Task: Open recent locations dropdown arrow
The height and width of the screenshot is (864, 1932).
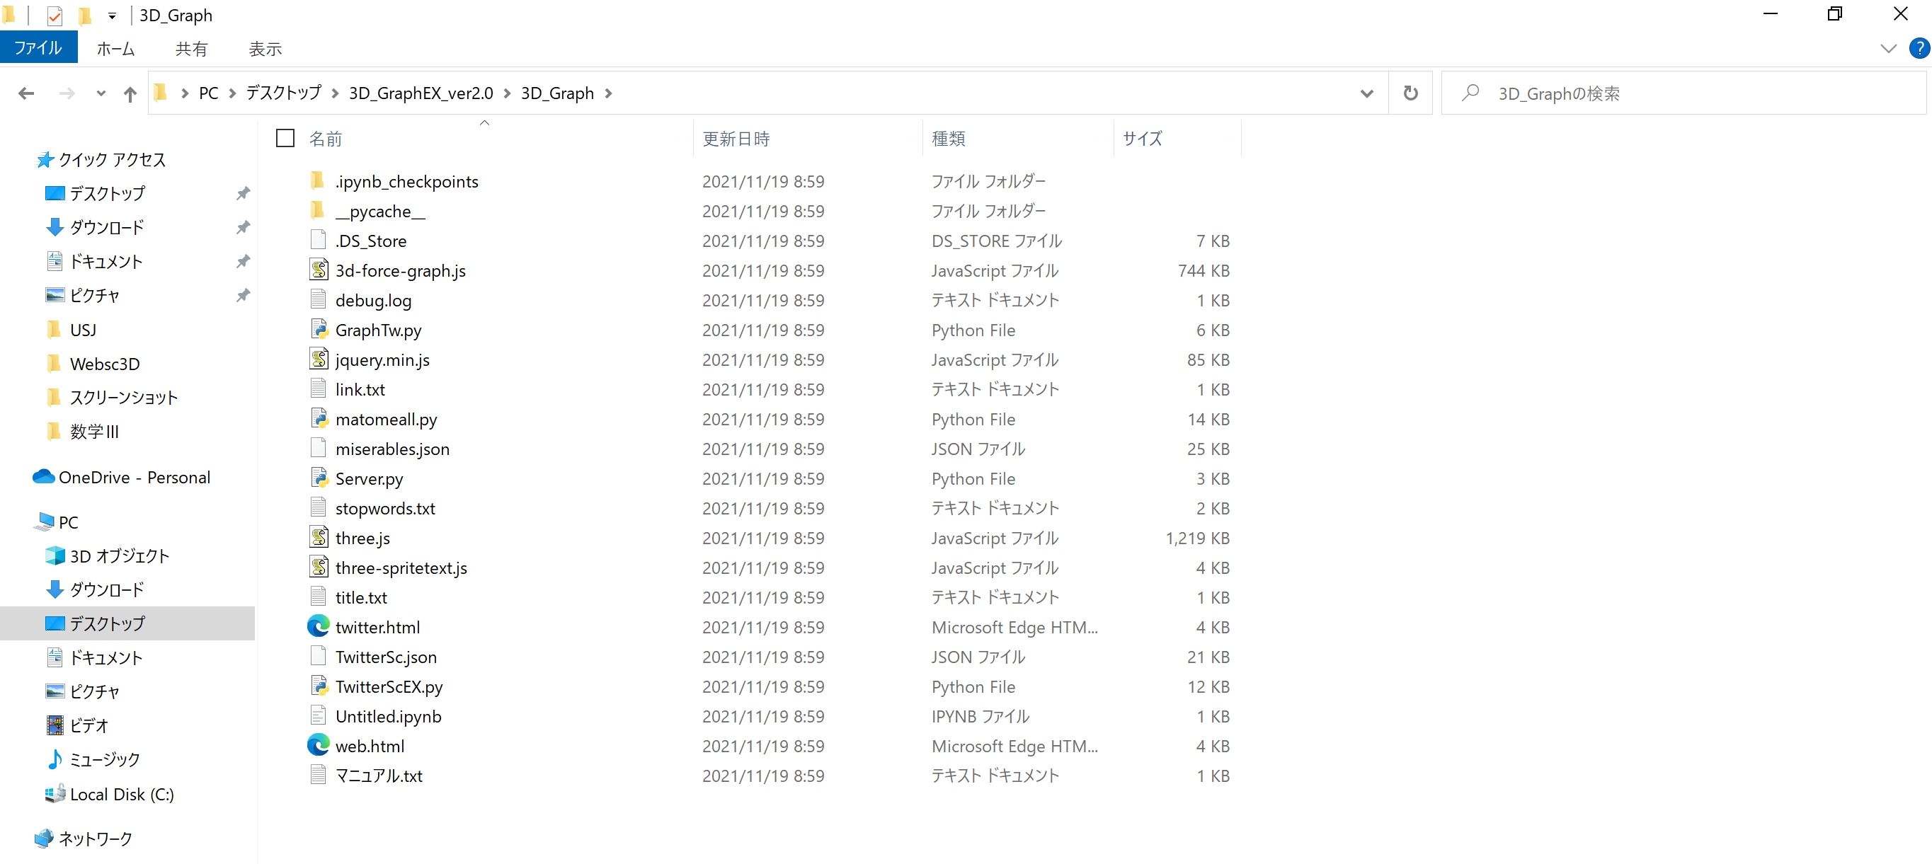Action: (x=101, y=93)
